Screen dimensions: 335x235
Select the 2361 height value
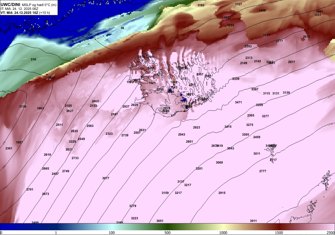[x=9, y=148]
